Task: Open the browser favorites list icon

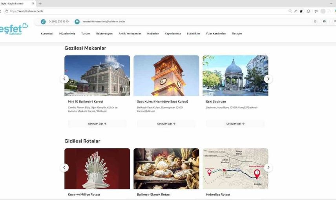Action: (316, 11)
